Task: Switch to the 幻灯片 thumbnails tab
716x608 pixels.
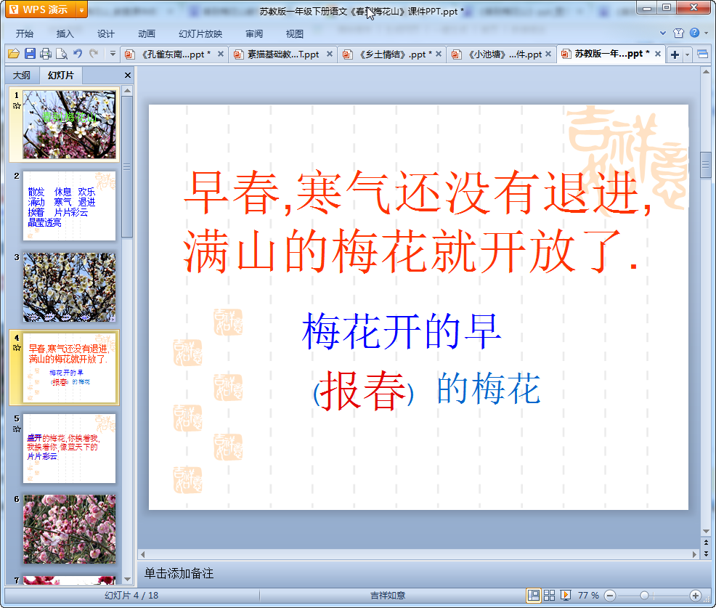Action: point(61,76)
